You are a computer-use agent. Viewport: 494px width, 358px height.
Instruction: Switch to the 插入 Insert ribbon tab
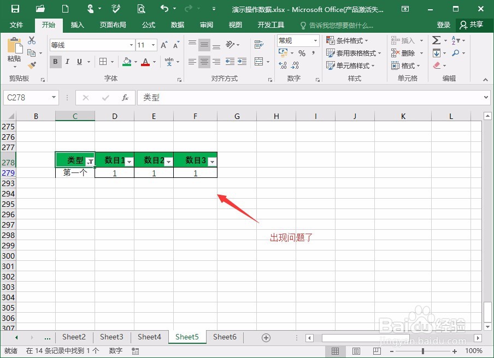point(77,25)
